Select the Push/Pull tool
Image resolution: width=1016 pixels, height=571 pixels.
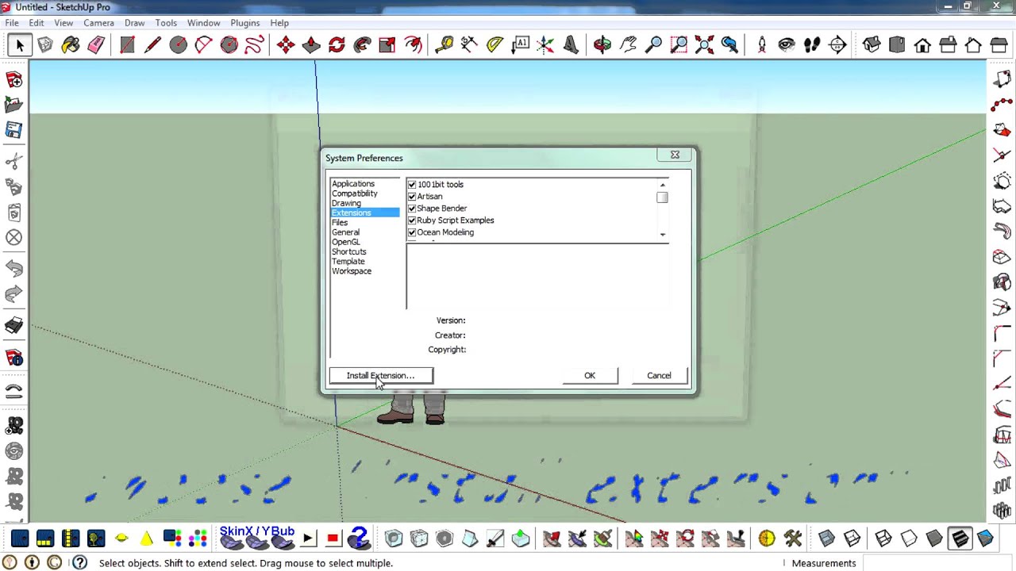(311, 45)
